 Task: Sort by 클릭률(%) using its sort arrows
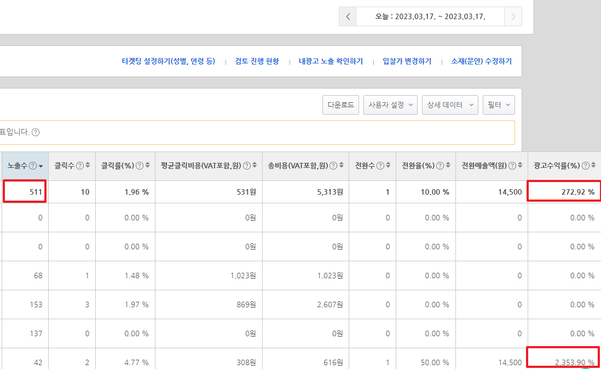pos(148,165)
